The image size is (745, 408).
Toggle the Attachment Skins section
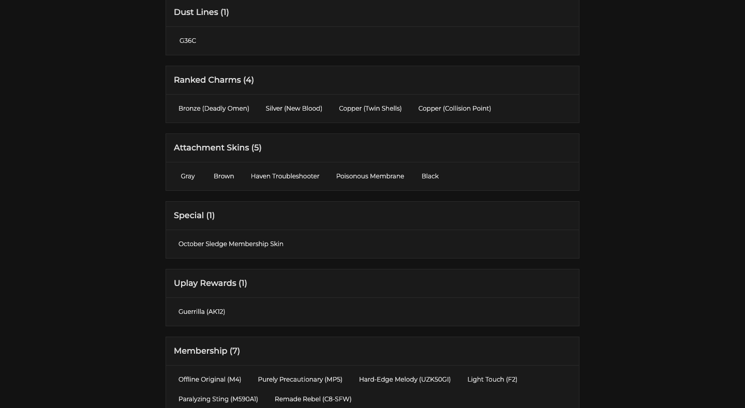pyautogui.click(x=217, y=148)
